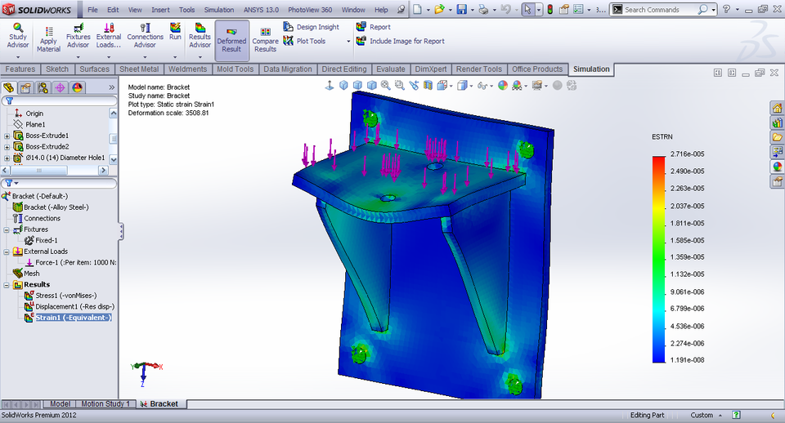Open the Insert menu
The height and width of the screenshot is (423, 785).
click(160, 10)
